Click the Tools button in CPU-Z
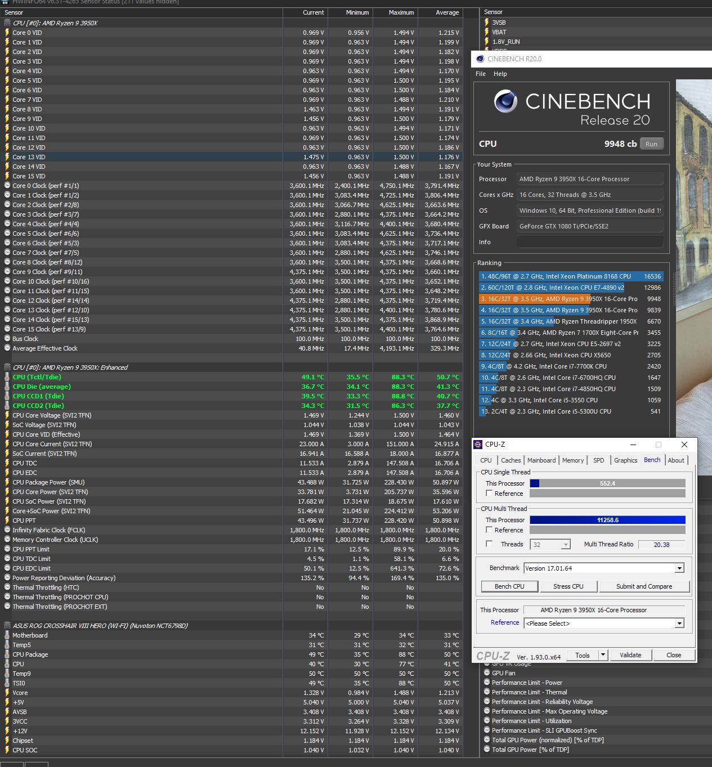The image size is (712, 767). tap(583, 655)
